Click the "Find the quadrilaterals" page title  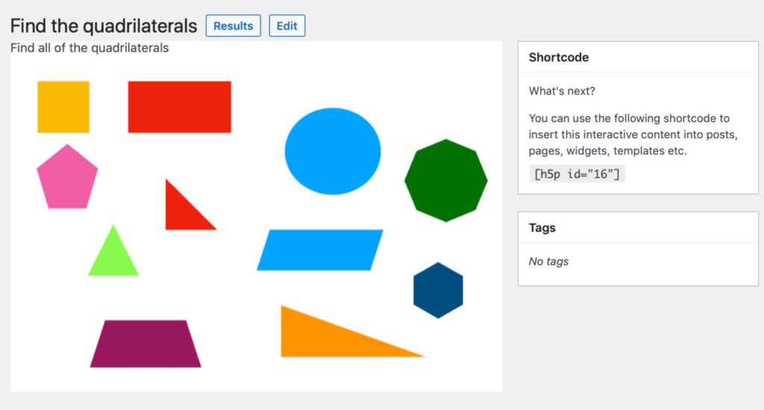pos(104,26)
